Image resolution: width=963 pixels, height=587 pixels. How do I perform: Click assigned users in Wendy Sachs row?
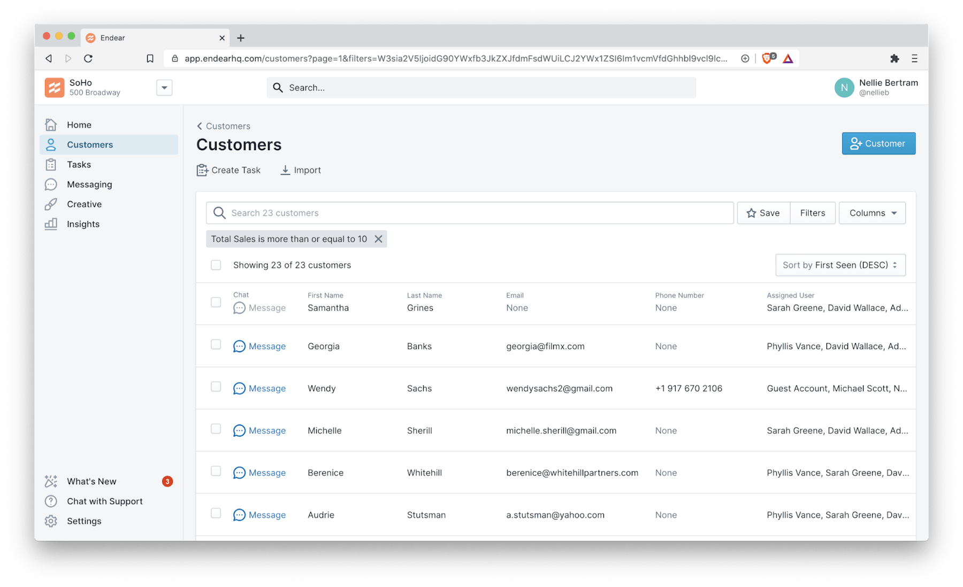837,388
